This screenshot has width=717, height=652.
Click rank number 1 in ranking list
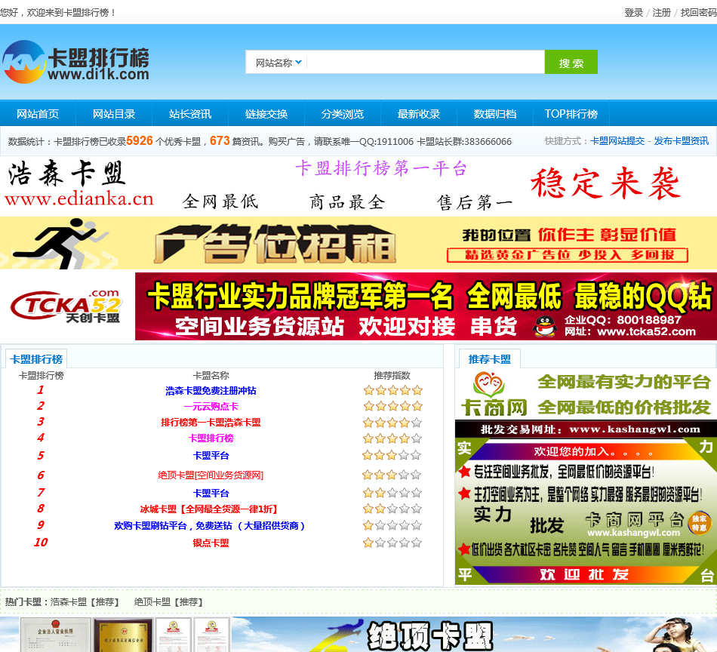coord(41,390)
